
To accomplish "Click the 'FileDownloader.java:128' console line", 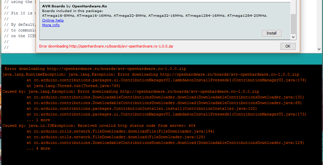I will pos(116,137).
